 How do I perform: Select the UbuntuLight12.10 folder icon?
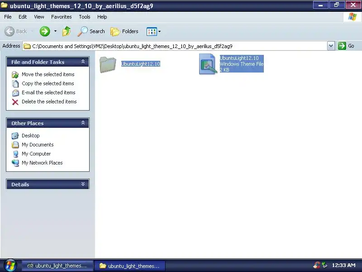click(108, 64)
